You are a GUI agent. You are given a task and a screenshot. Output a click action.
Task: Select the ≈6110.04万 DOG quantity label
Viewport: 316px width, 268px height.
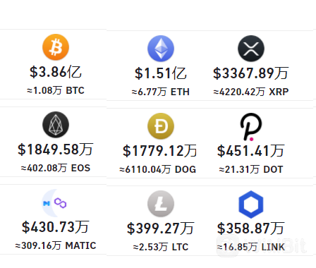(158, 169)
